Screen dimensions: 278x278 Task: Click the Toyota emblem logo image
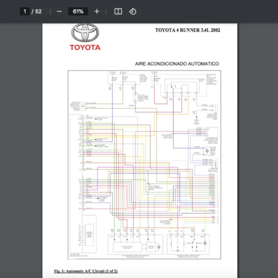click(x=85, y=33)
